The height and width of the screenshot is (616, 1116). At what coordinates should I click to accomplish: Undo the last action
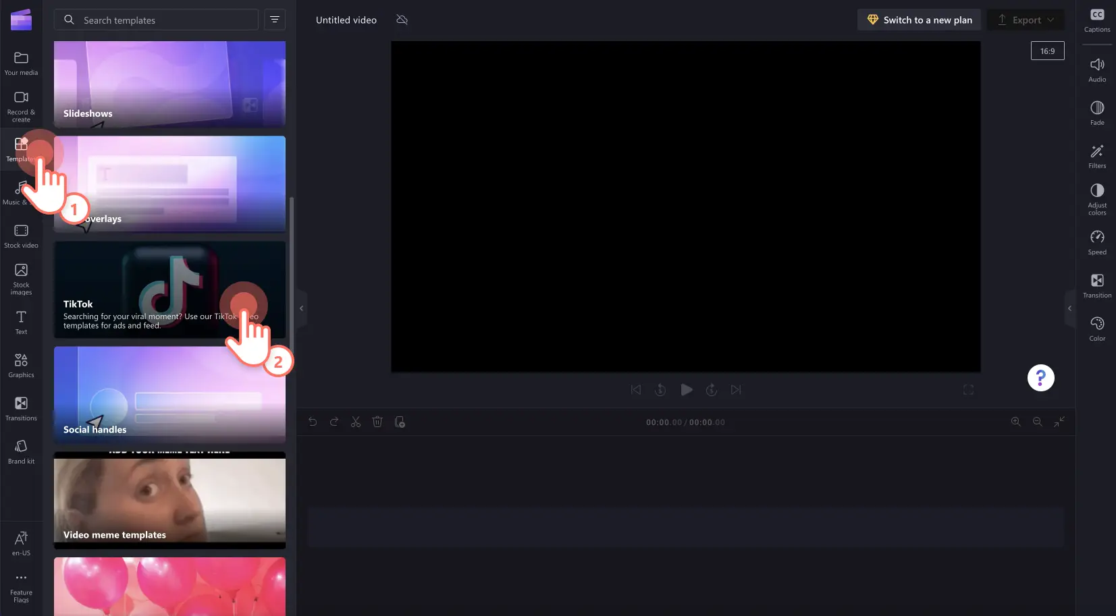point(313,422)
